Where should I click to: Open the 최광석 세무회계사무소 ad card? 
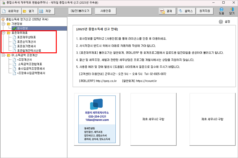[97, 119]
